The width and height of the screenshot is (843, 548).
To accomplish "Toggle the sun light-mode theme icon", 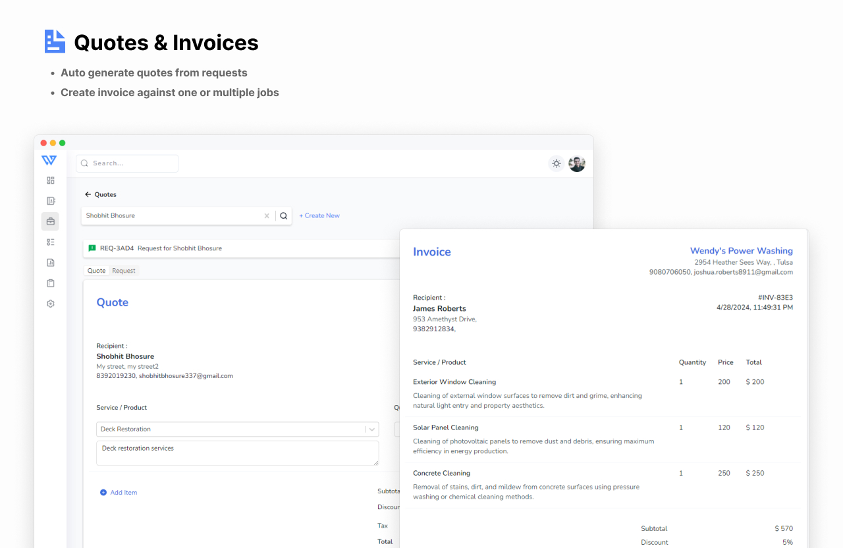I will [x=557, y=163].
